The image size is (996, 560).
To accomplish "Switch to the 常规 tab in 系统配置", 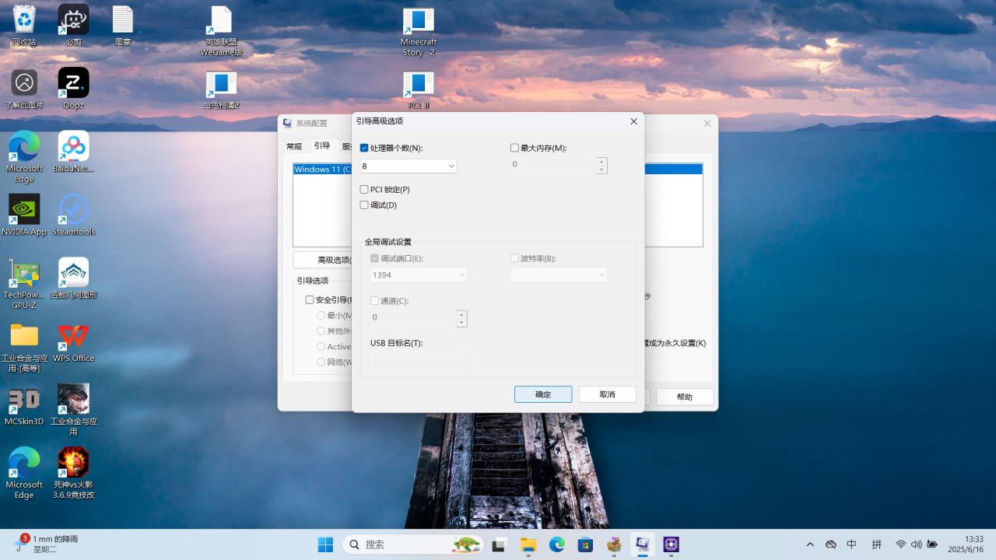I will 294,146.
